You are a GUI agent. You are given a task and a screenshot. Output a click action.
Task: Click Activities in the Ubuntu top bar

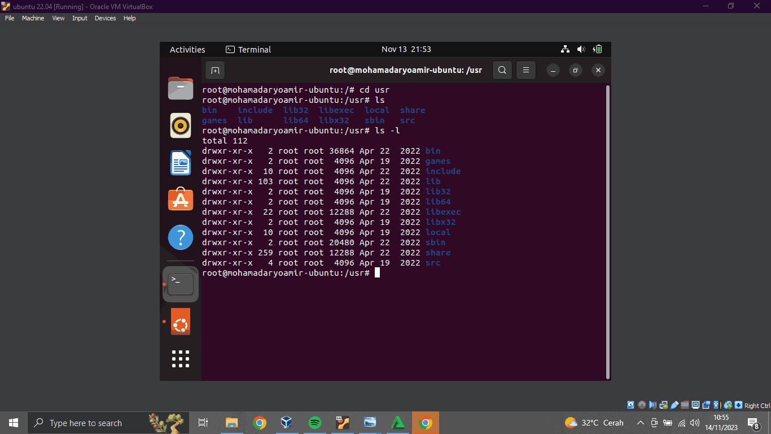[187, 49]
